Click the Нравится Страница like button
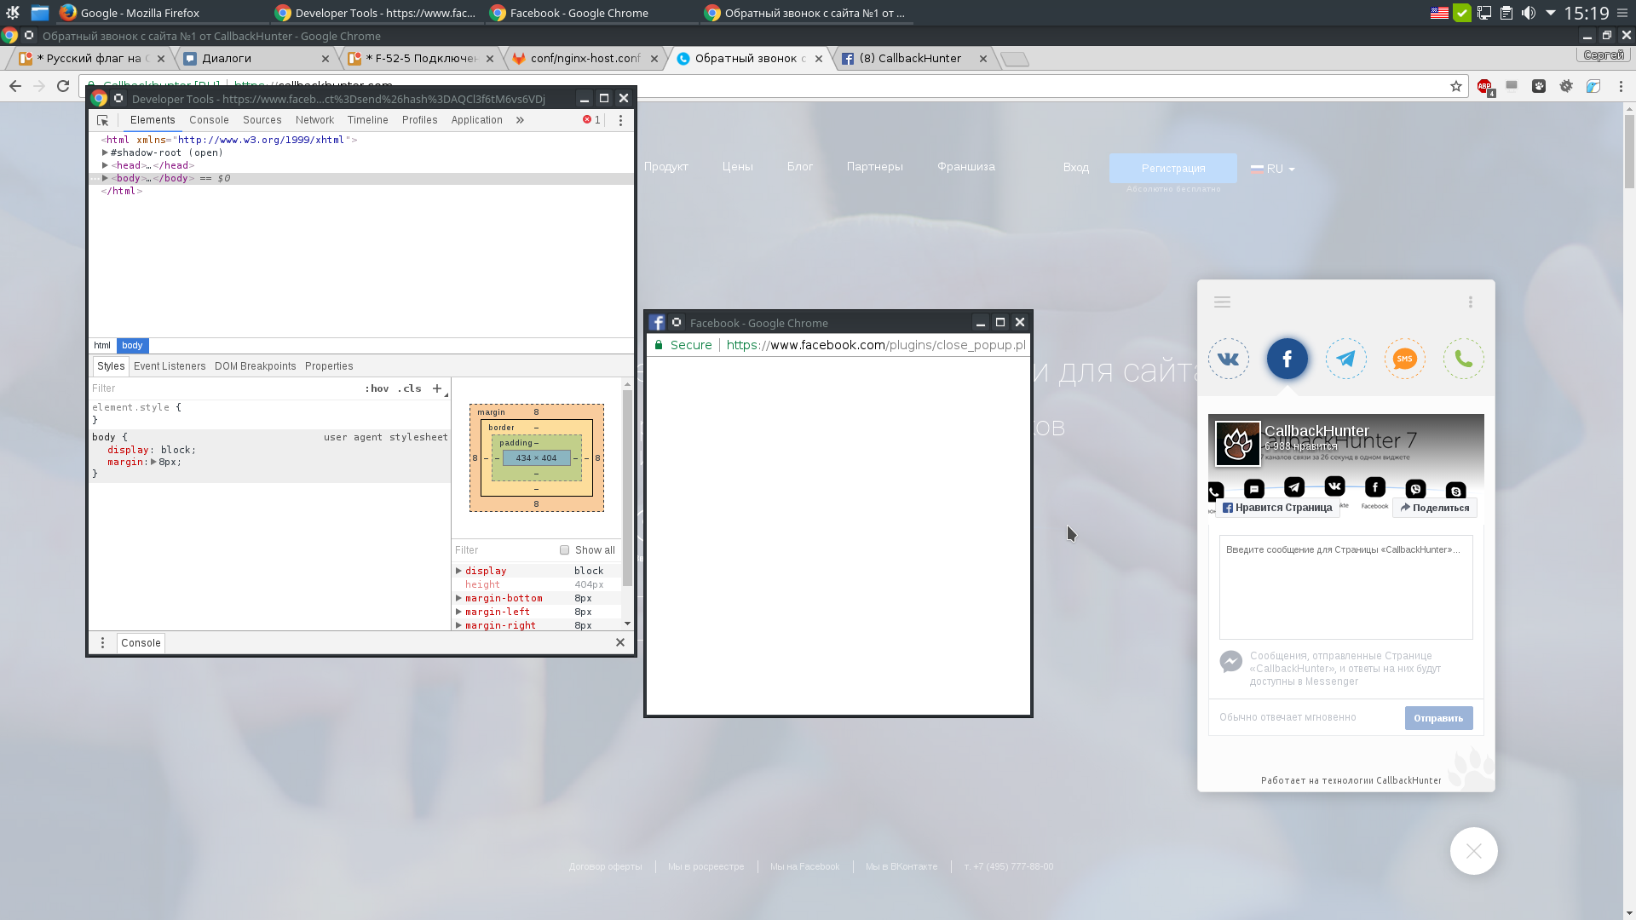The height and width of the screenshot is (920, 1636). pos(1276,508)
